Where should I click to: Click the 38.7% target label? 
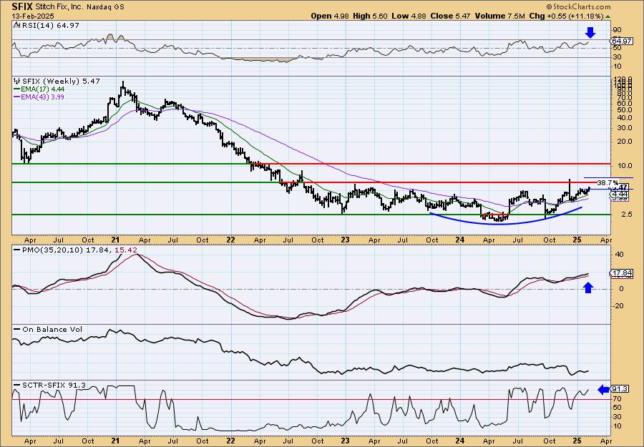point(607,182)
